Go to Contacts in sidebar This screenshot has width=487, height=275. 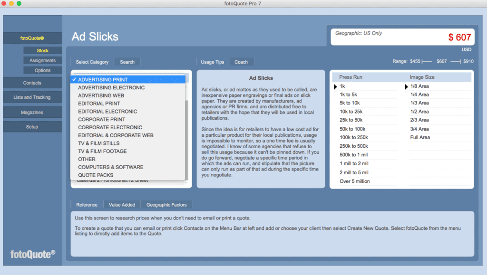pyautogui.click(x=32, y=83)
